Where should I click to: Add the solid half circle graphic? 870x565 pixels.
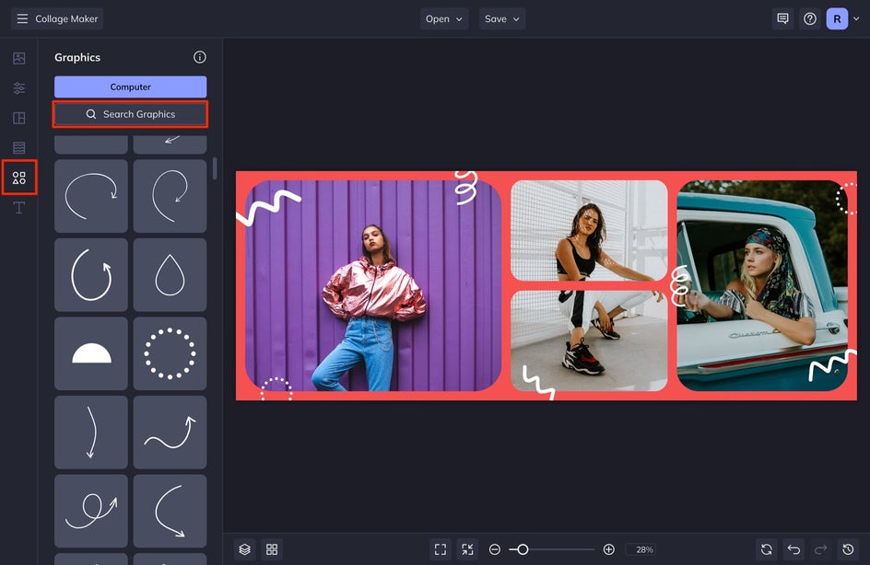tap(91, 353)
